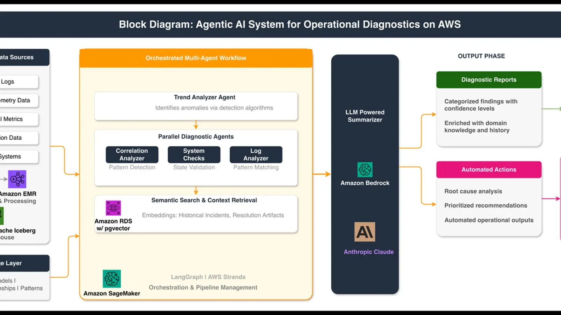Click the Block Diagram title text
The width and height of the screenshot is (561, 315).
[290, 24]
